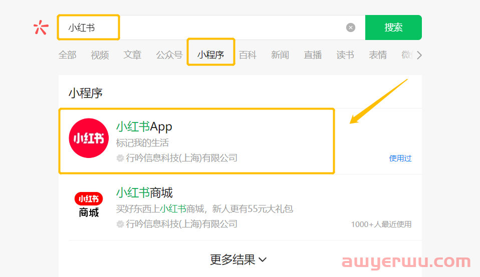Screen dimensions: 480x277
Task: Select the 小程序 tab
Action: tap(210, 55)
